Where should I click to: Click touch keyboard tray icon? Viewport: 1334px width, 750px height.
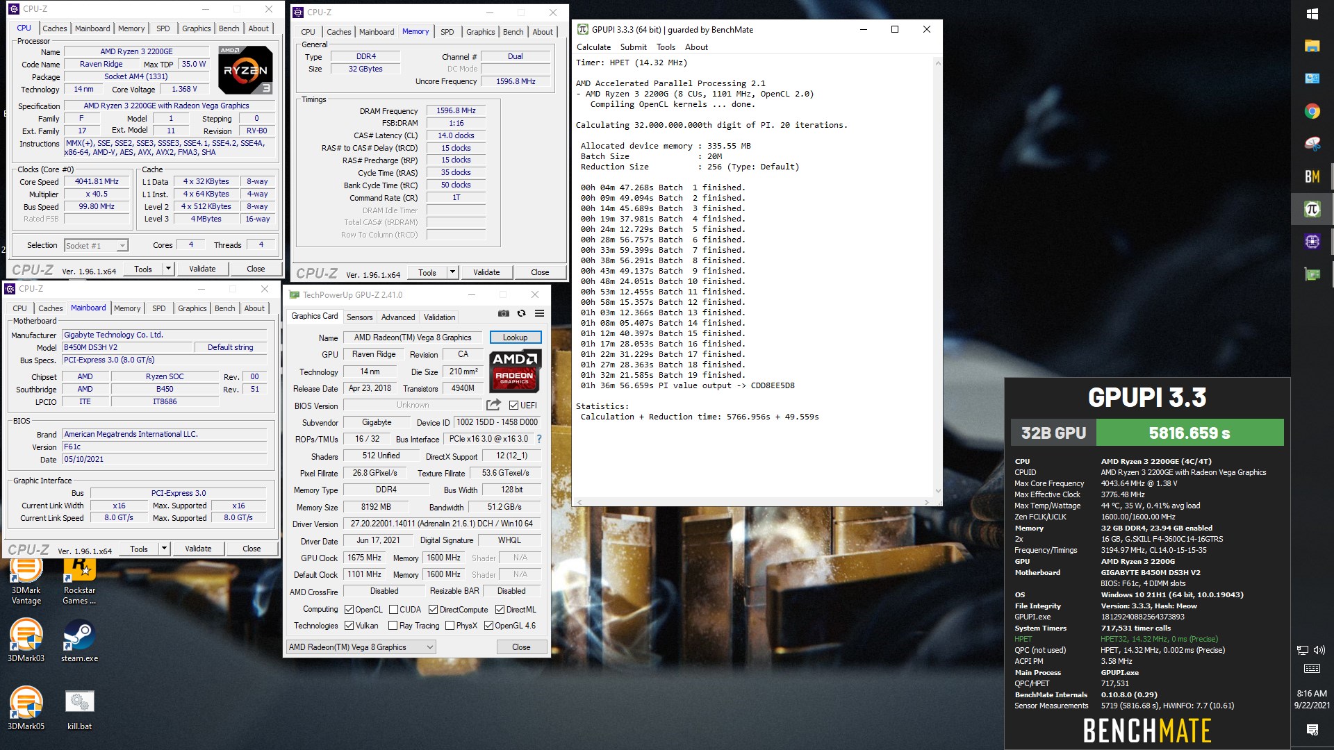click(1312, 669)
